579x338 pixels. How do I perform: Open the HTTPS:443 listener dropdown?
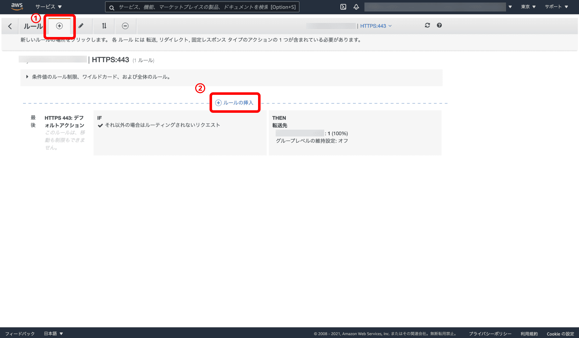click(376, 26)
